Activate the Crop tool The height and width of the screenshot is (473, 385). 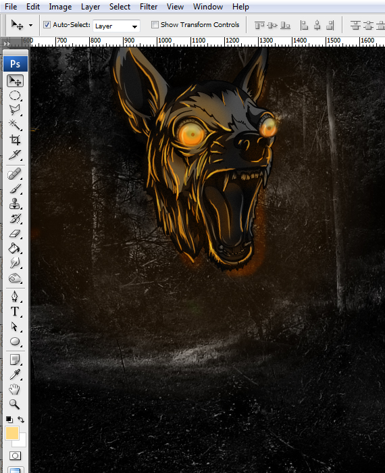15,140
